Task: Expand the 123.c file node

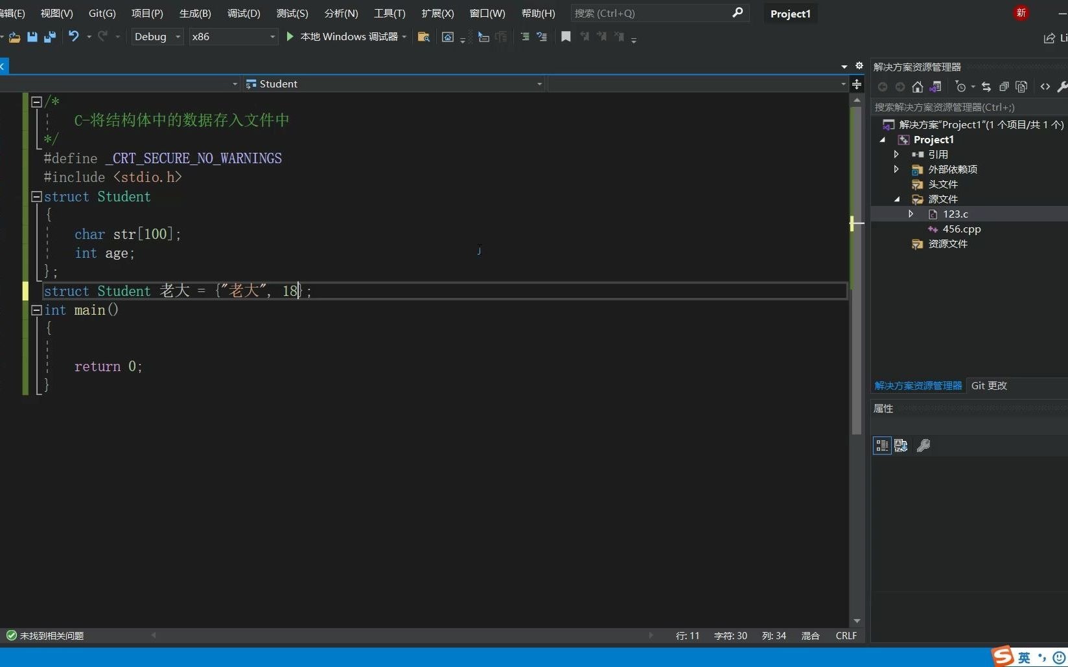Action: coord(911,214)
